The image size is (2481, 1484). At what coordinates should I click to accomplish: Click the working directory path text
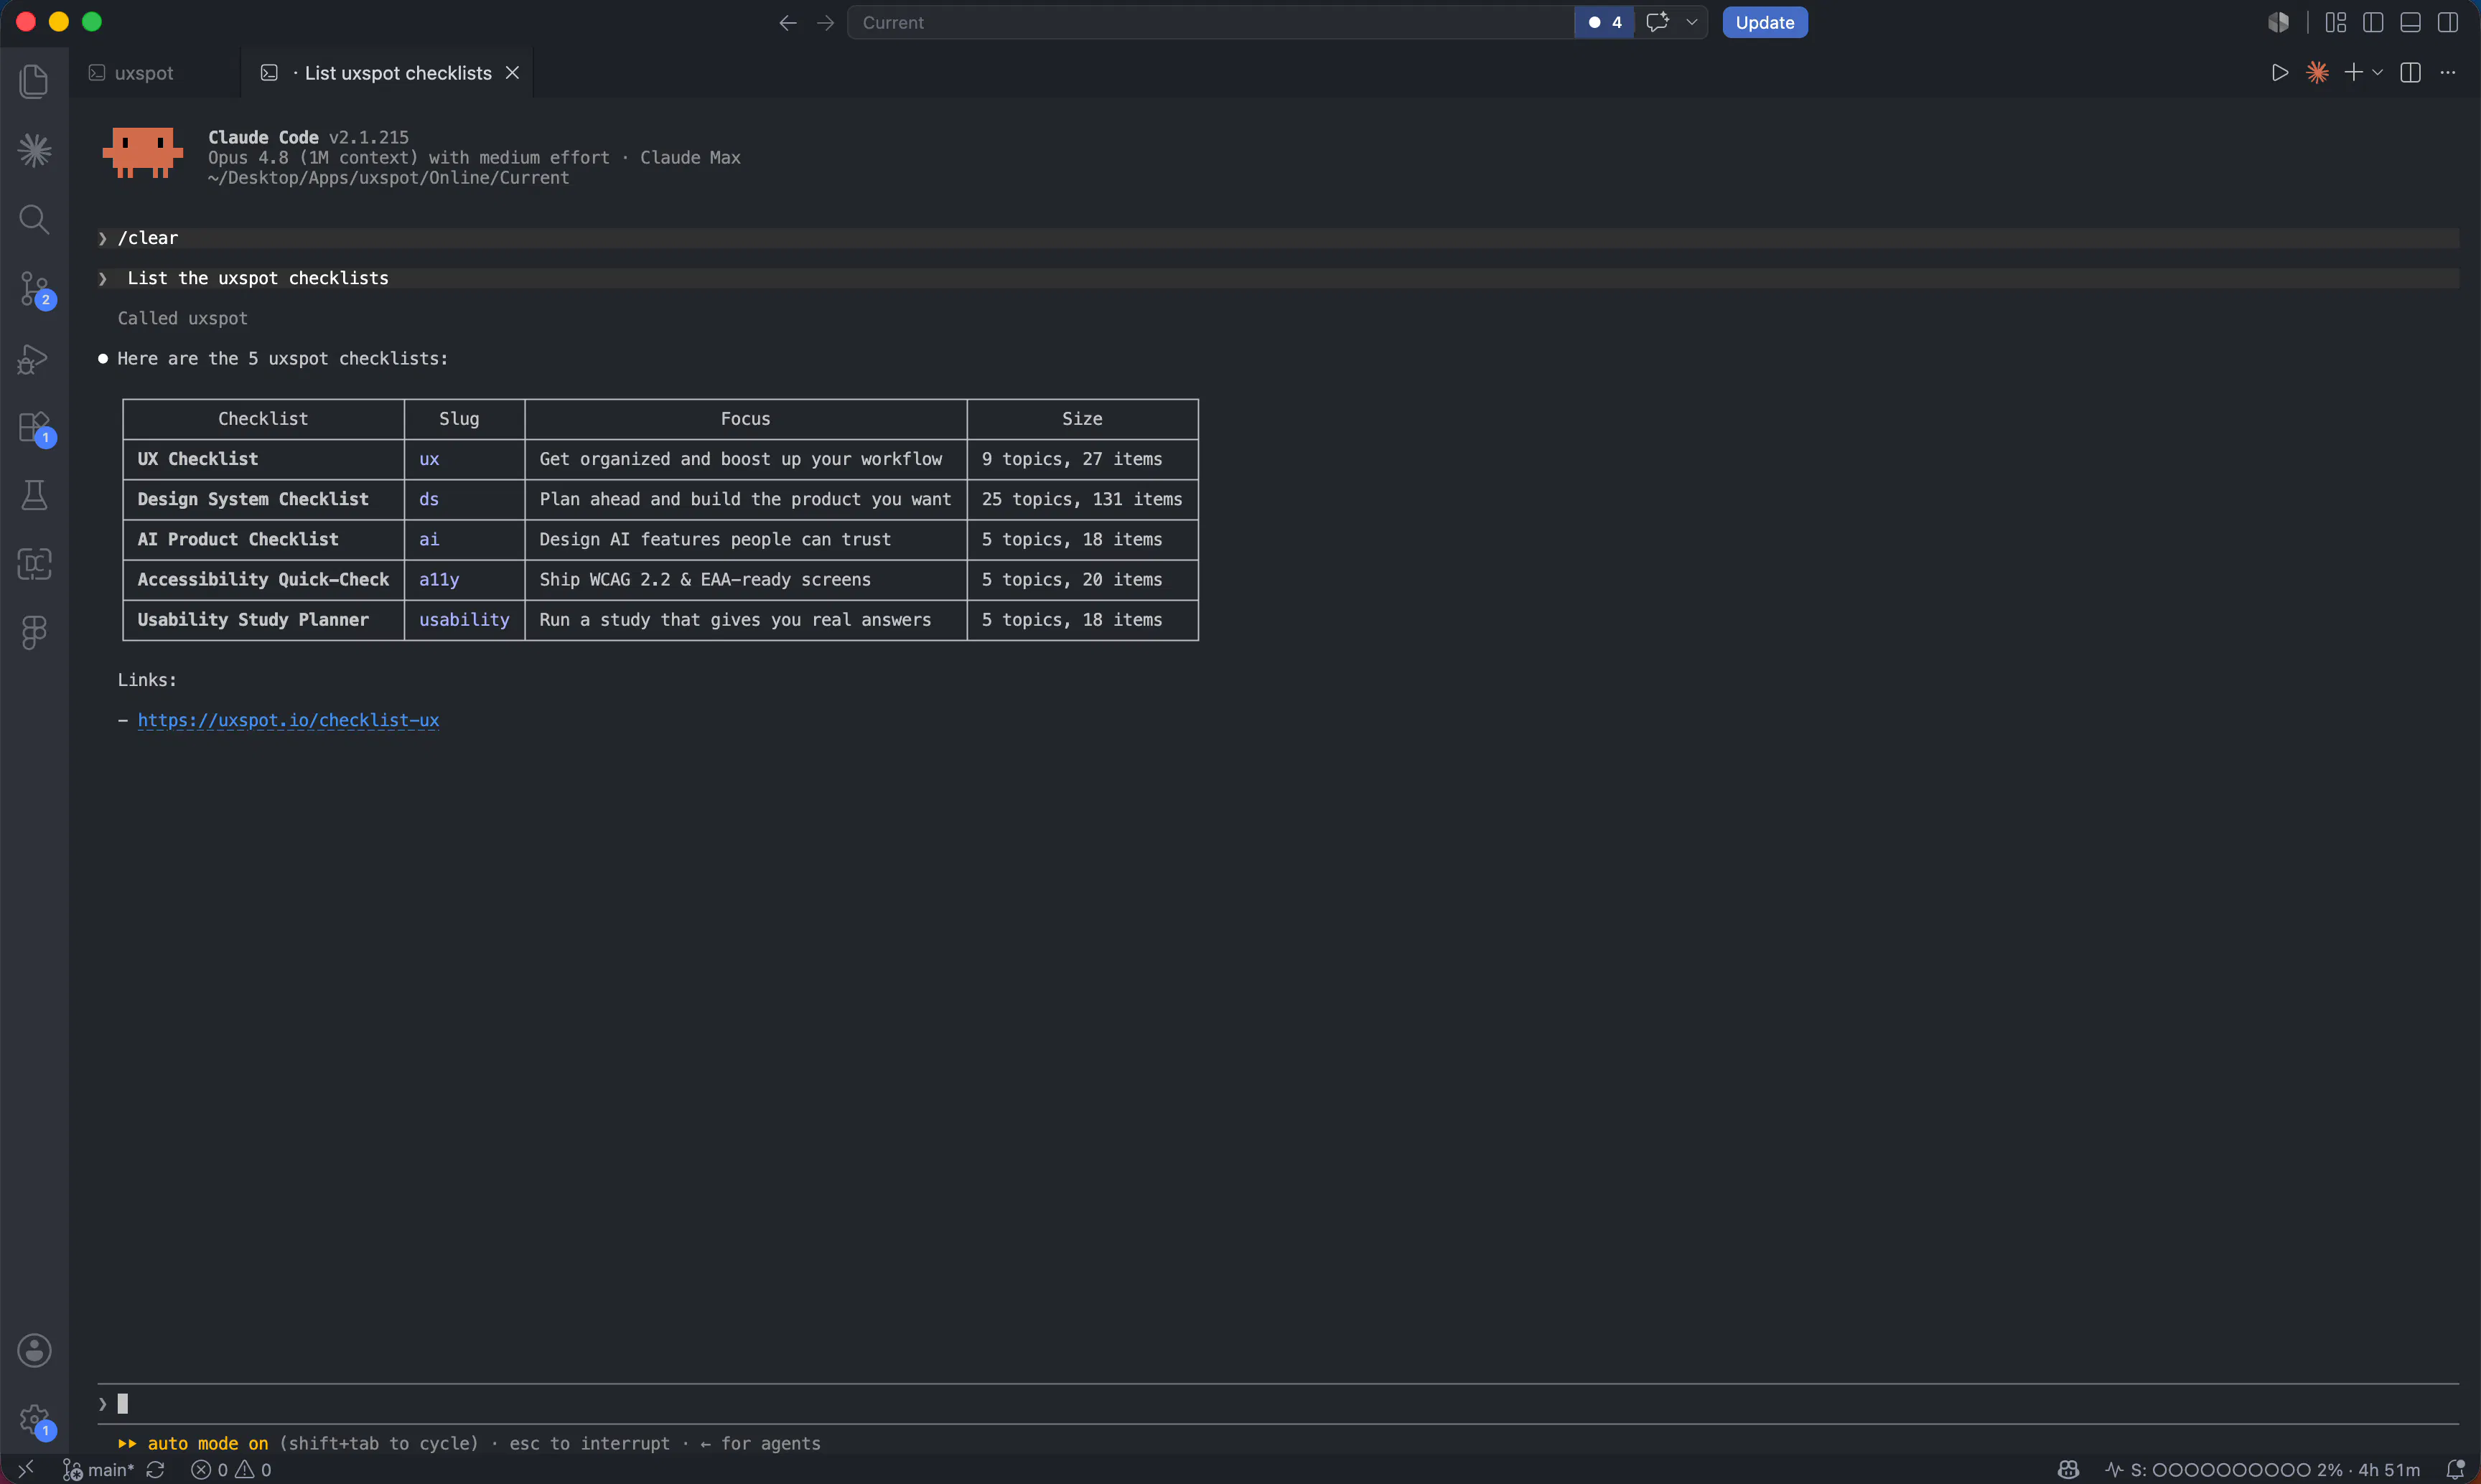coord(388,178)
